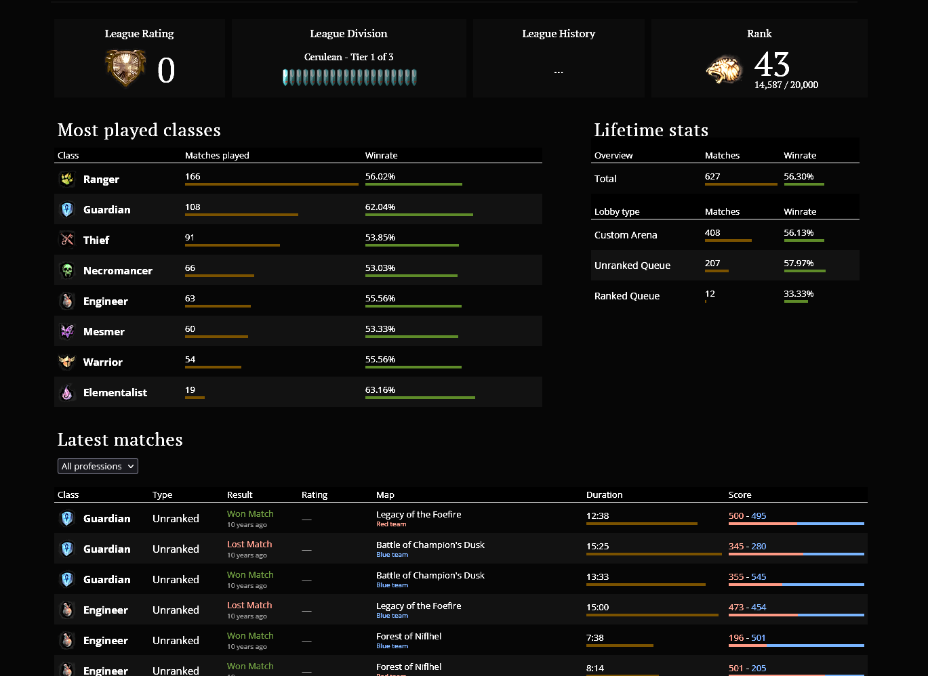Click the Ranger class icon in Most played classes

pyautogui.click(x=67, y=179)
